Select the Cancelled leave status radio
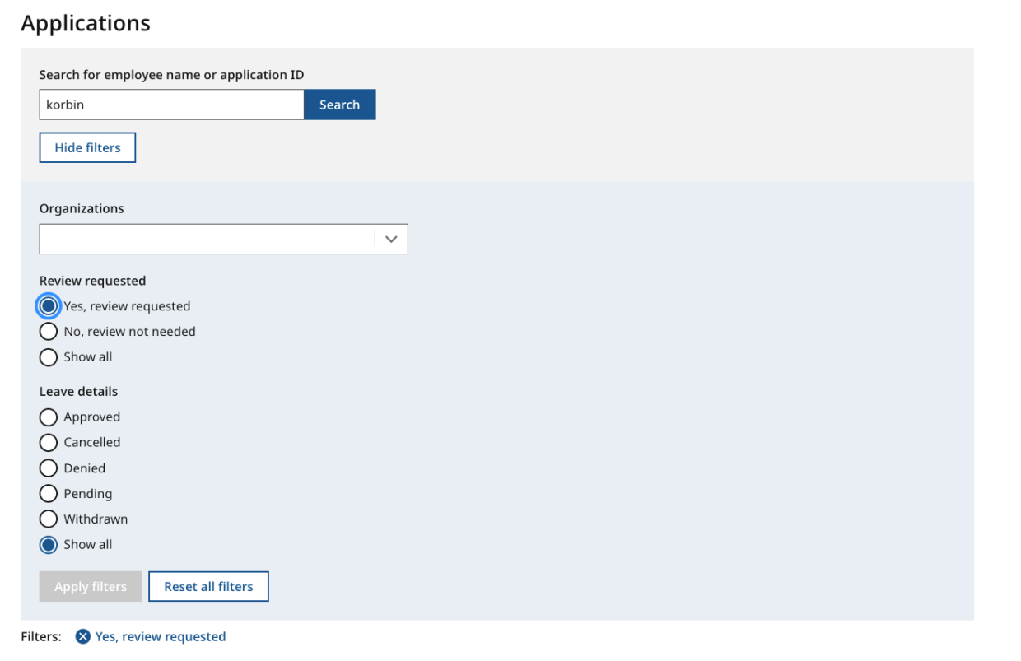Screen dimensions: 1021x661 49,443
